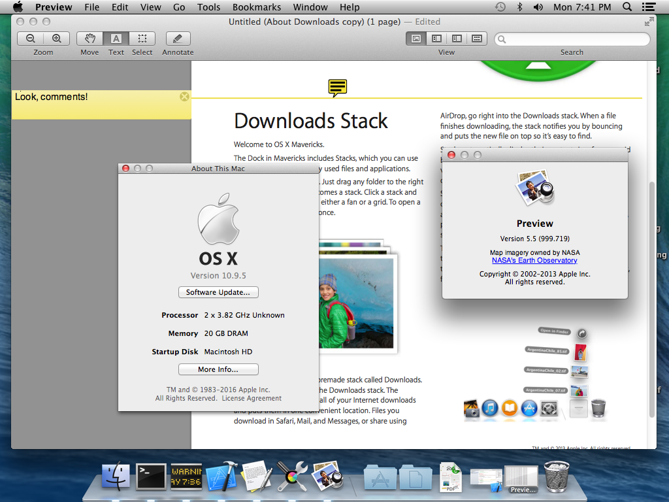Close the About This Mac window
The width and height of the screenshot is (669, 502).
click(x=126, y=168)
